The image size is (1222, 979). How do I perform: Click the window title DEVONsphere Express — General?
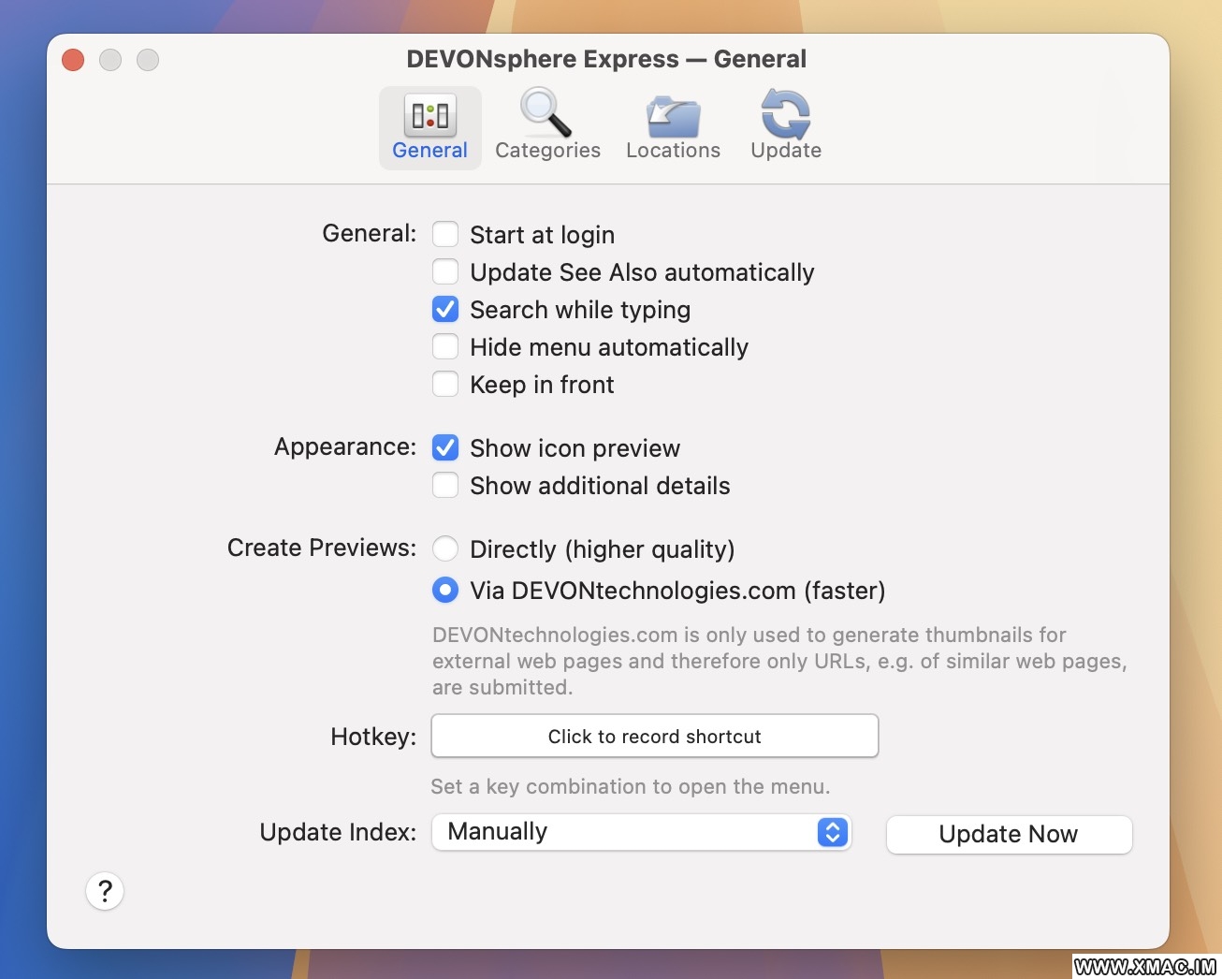point(605,59)
